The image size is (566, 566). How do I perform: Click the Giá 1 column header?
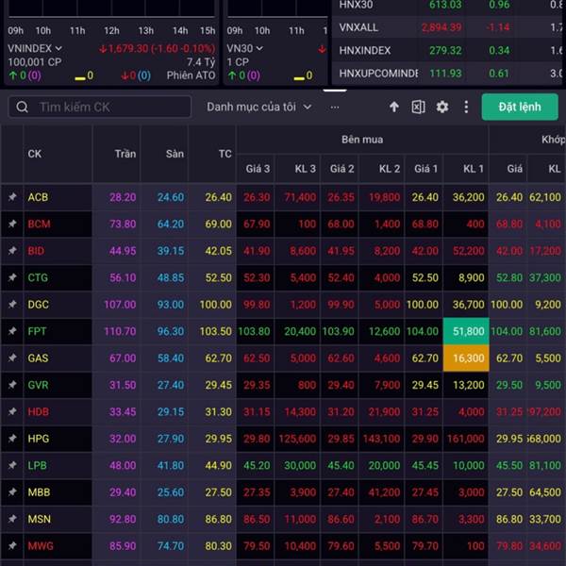(425, 169)
